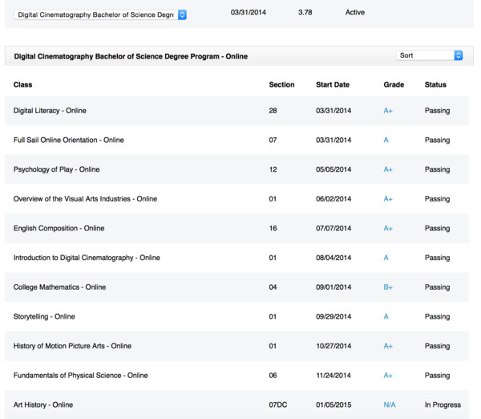Select the Full Sail Online Orientation class name
This screenshot has width=481, height=419.
tap(69, 140)
